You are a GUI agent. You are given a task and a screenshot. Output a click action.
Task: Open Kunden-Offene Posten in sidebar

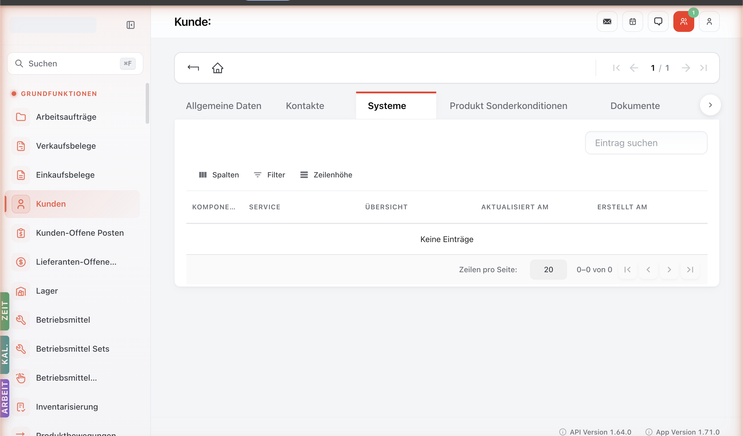[73, 233]
